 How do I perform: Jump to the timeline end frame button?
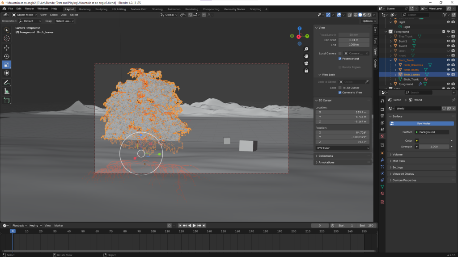(204, 225)
